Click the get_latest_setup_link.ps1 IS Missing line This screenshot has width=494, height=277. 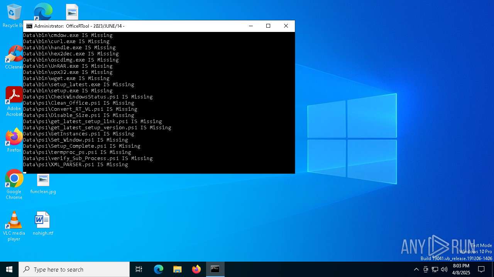tap(93, 122)
